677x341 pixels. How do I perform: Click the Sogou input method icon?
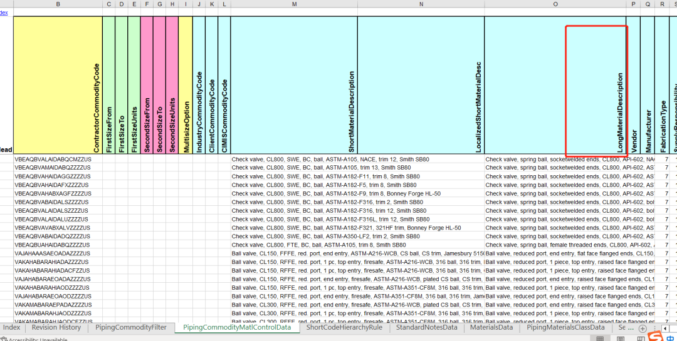tap(656, 336)
